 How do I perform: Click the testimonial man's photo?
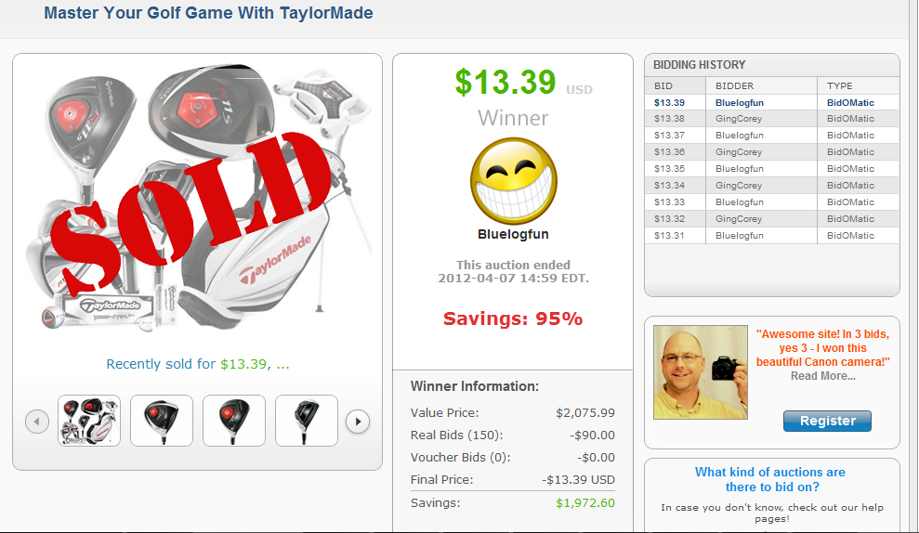point(700,372)
